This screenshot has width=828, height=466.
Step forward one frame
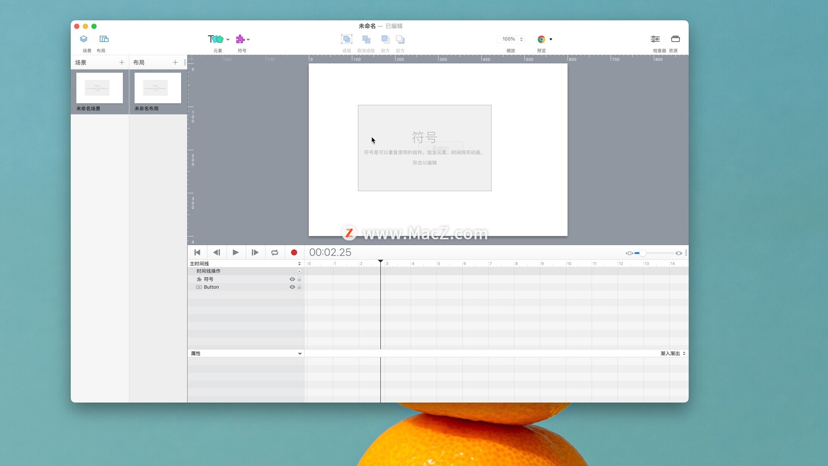(x=255, y=252)
